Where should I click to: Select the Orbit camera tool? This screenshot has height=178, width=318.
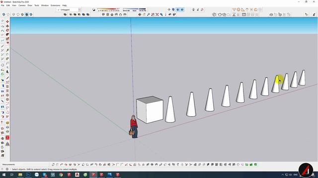click(x=140, y=14)
